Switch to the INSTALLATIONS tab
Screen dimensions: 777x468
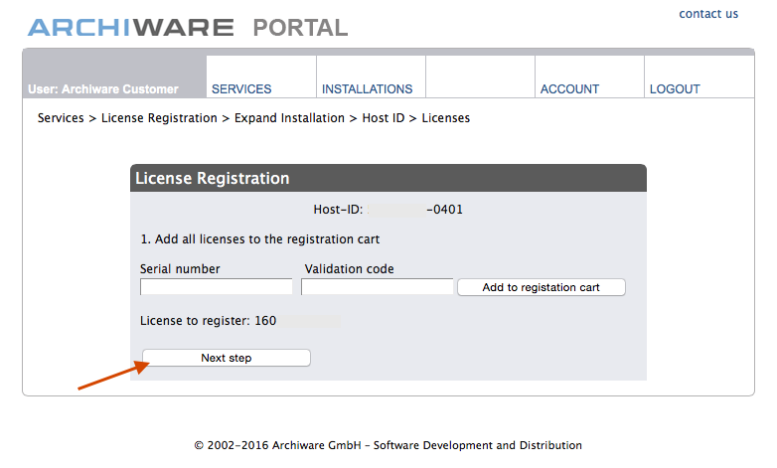[x=367, y=88]
